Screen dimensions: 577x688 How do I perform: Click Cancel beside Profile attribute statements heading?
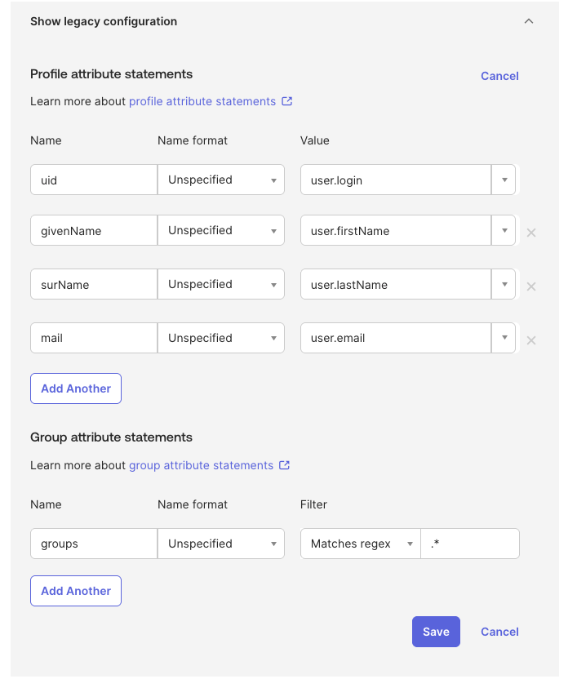point(499,76)
